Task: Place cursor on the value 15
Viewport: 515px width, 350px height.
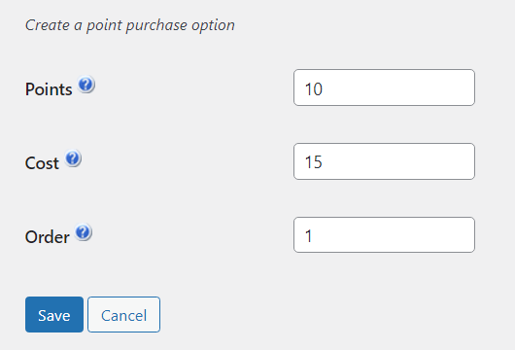Action: click(x=314, y=162)
